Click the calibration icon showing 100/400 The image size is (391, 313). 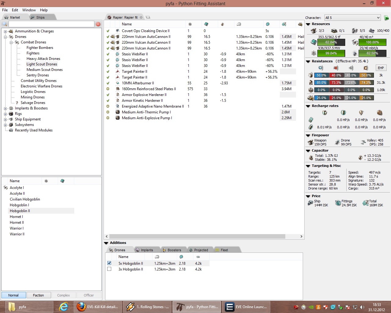click(372, 31)
